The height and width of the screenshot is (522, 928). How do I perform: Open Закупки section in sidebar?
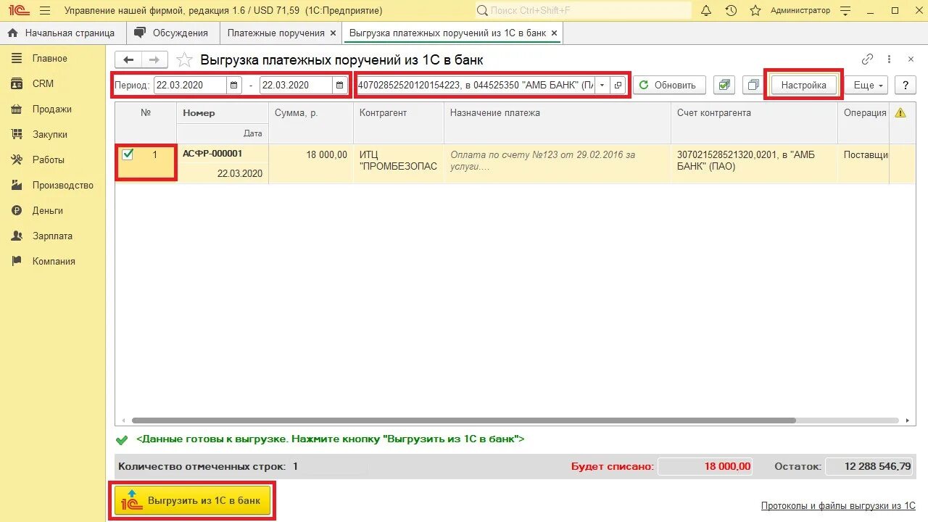[50, 134]
